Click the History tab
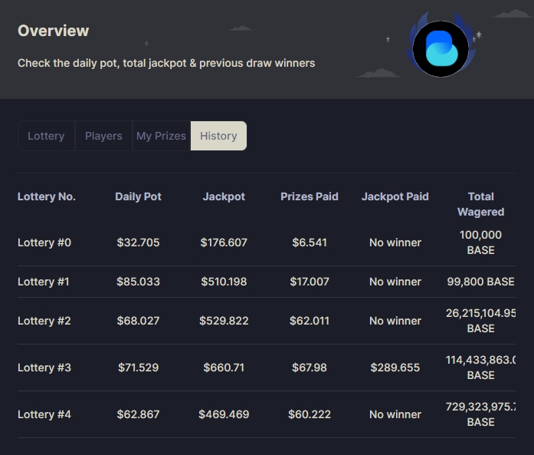 [x=218, y=136]
